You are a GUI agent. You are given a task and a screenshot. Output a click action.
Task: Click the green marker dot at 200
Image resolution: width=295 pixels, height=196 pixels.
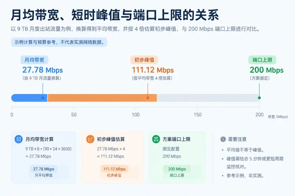click(259, 98)
